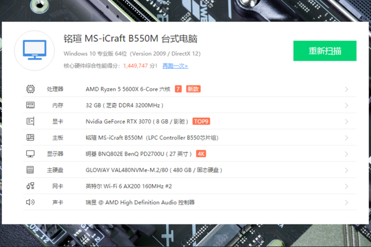The image size is (371, 247).
Task: Click the 声卡 speaker icon
Action: tap(30, 202)
